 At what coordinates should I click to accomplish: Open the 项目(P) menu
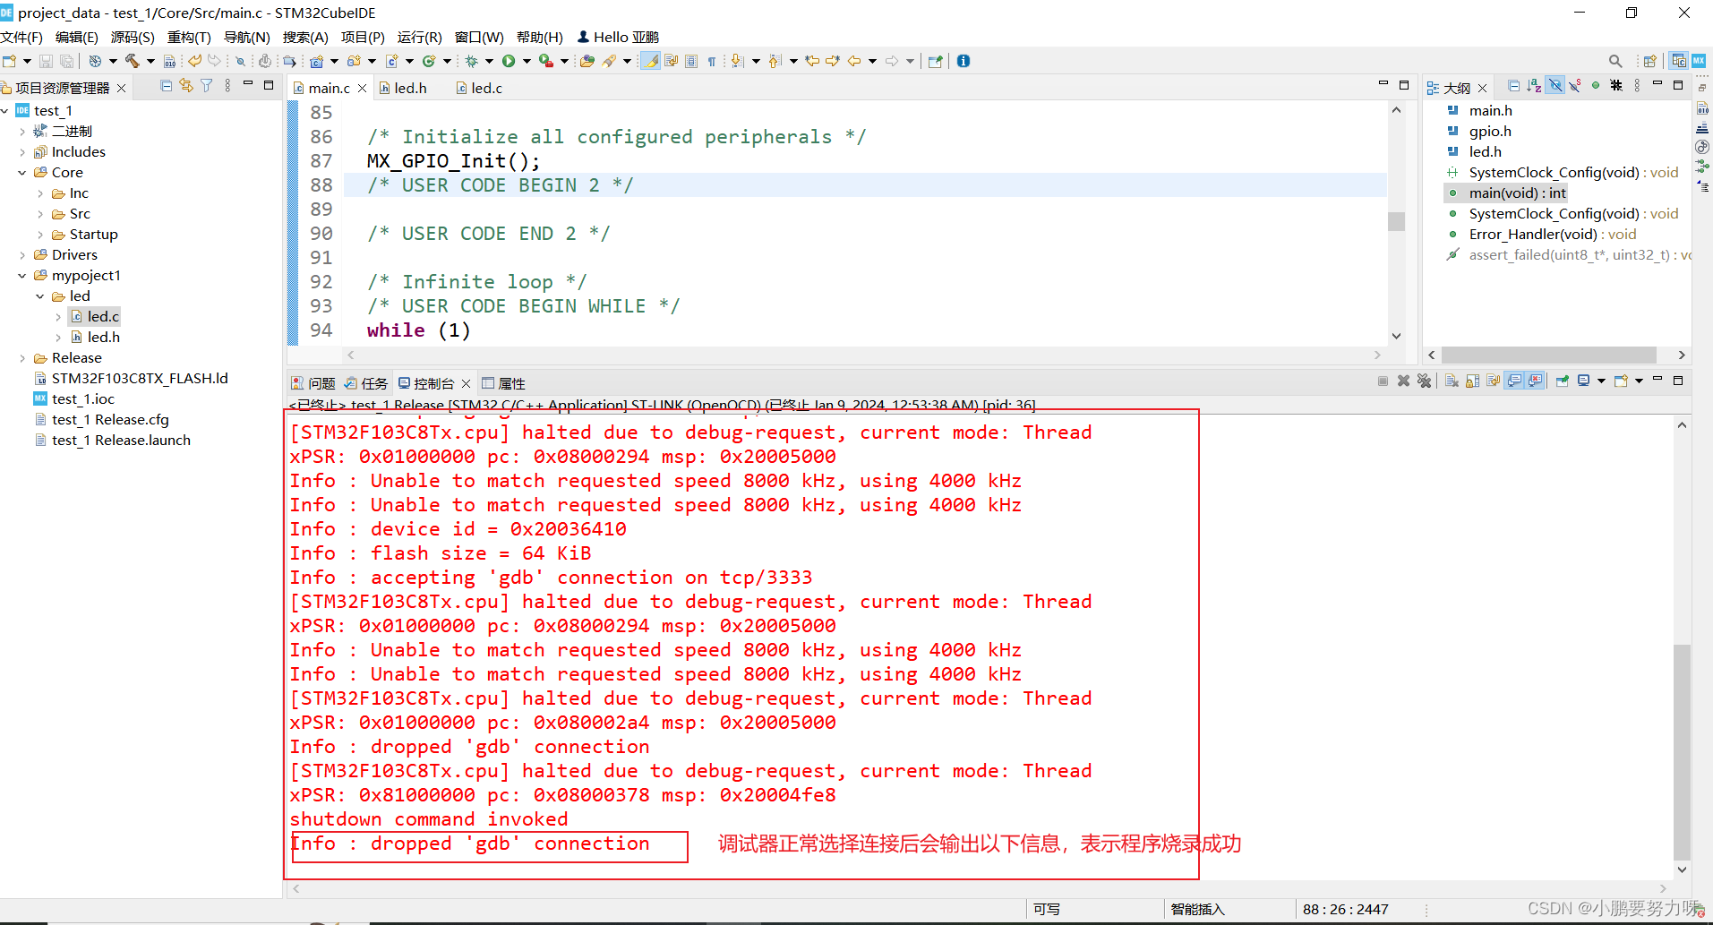[363, 37]
